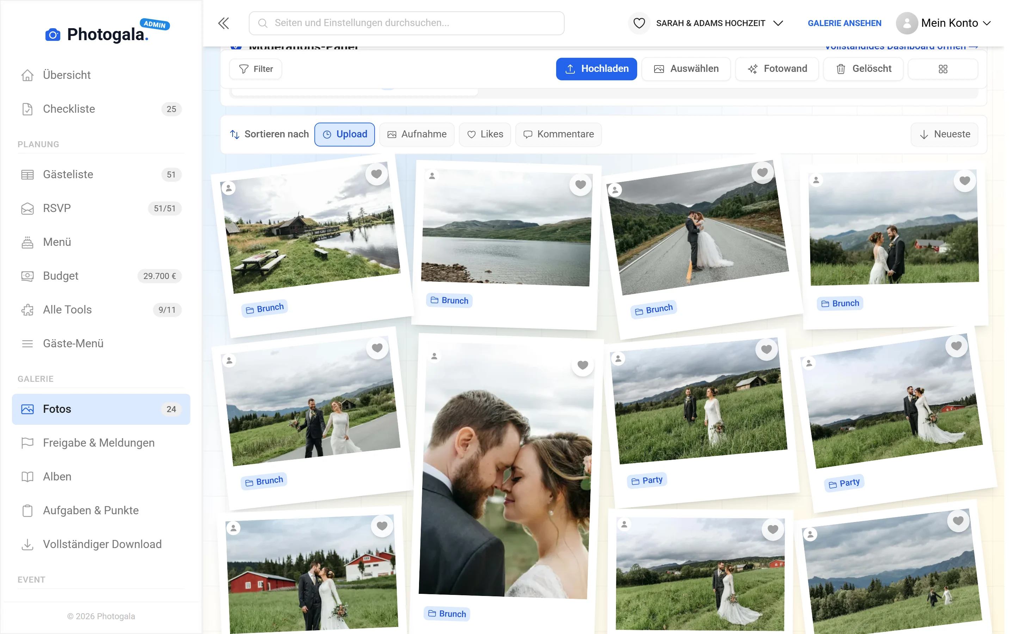1015x634 pixels.
Task: Change the Neueste sort order
Action: pos(944,134)
